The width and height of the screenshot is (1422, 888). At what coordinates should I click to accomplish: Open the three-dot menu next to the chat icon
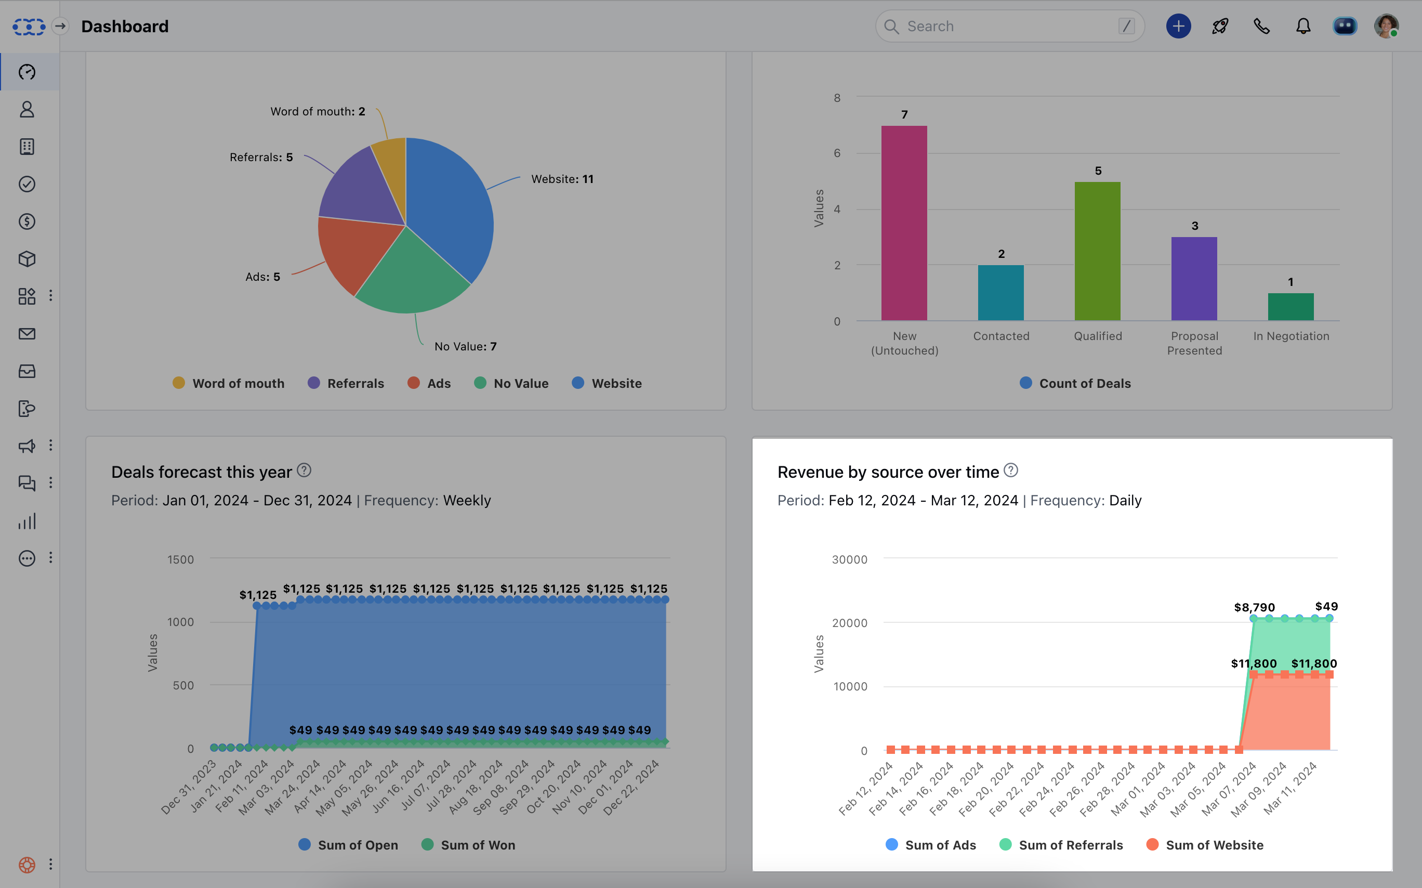[x=51, y=483]
